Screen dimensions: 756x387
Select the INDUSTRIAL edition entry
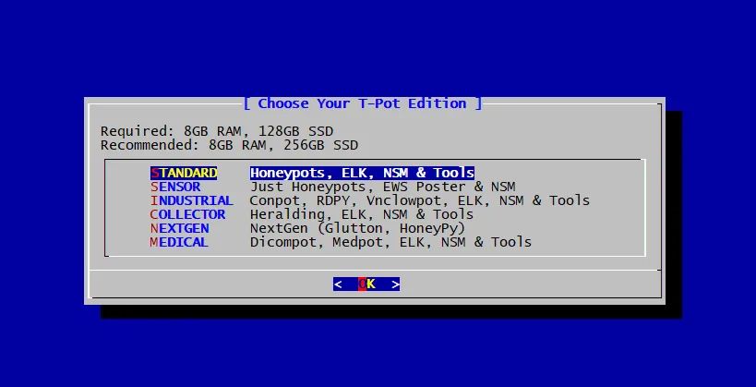(x=192, y=200)
